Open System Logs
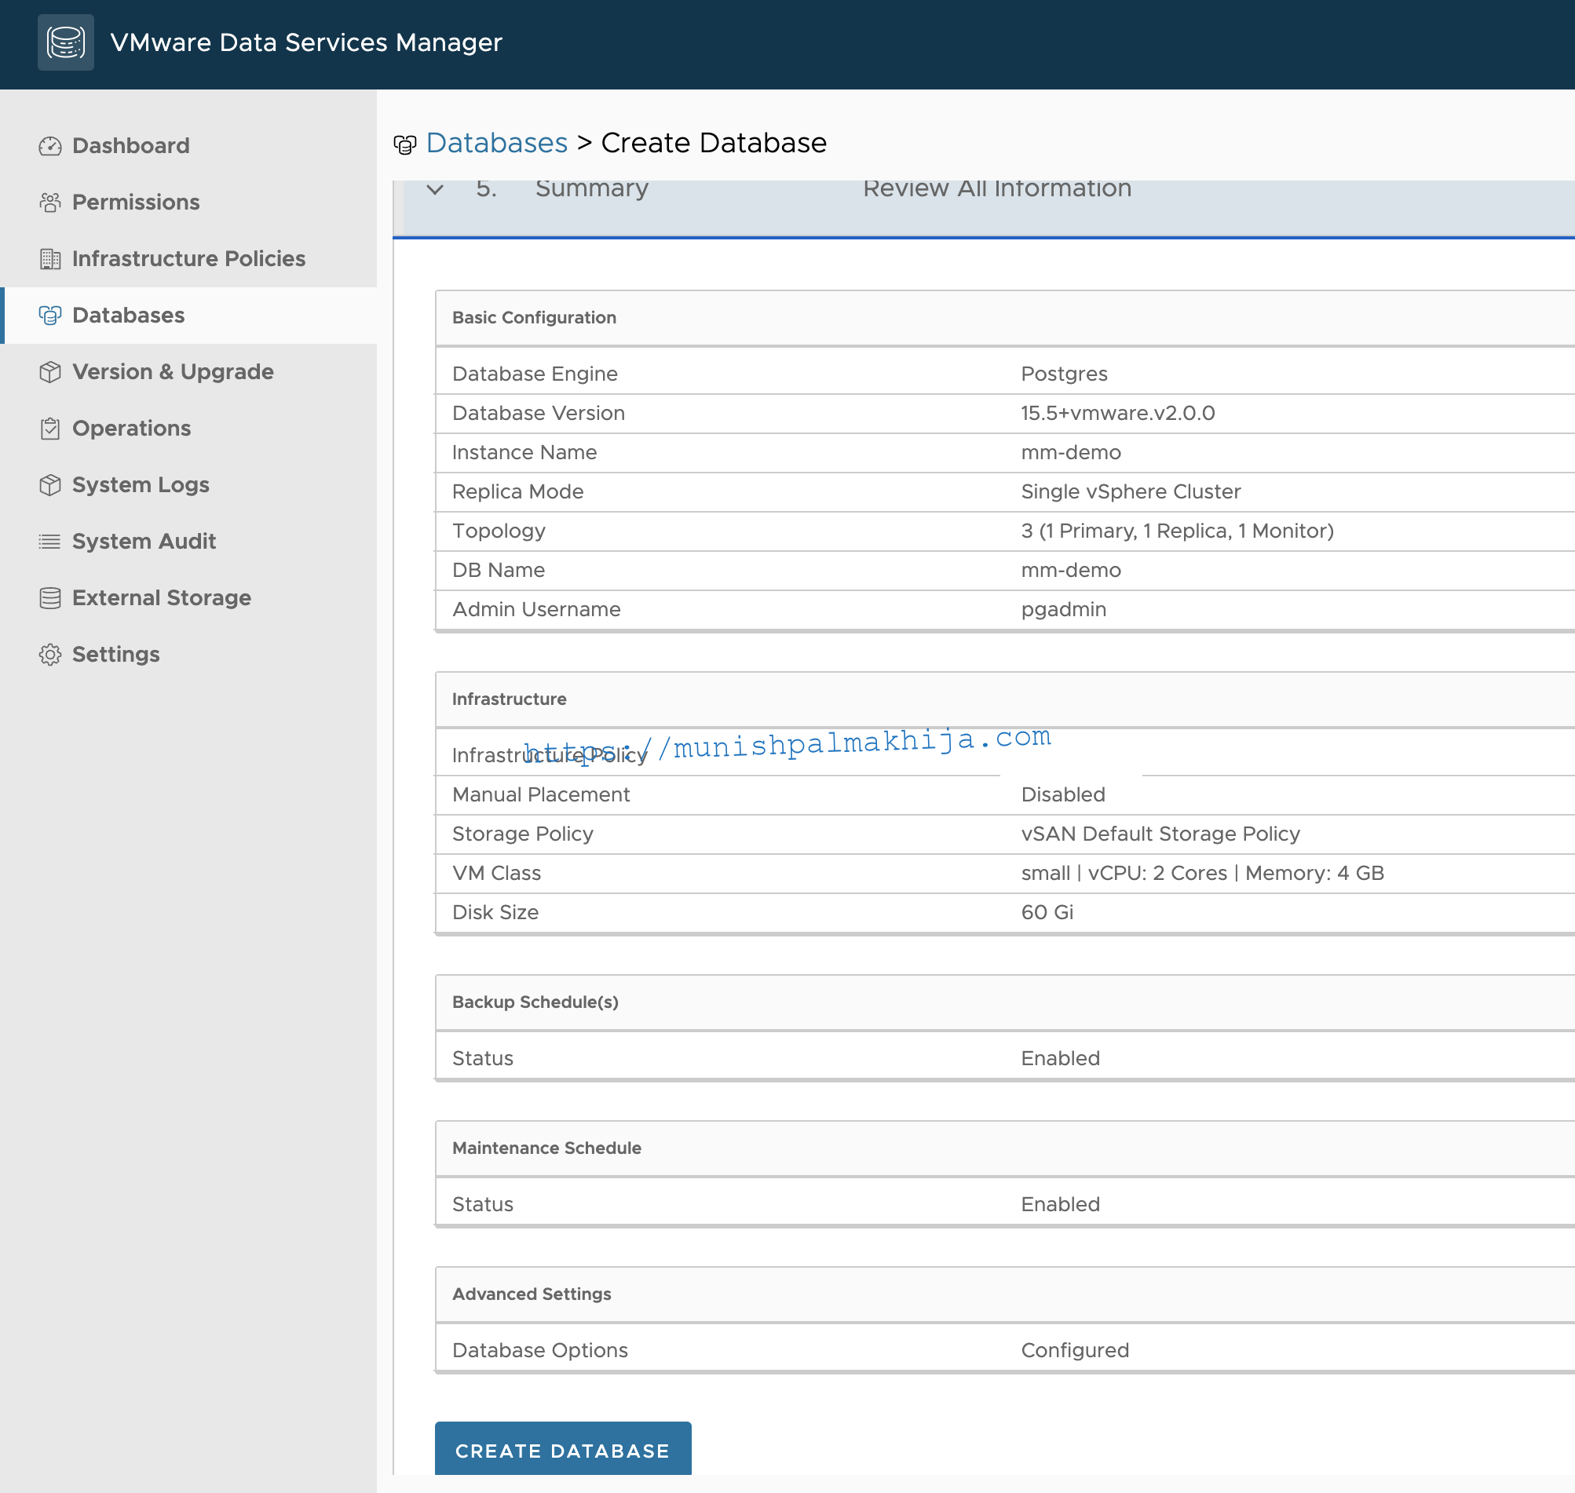The image size is (1575, 1493). [x=188, y=485]
